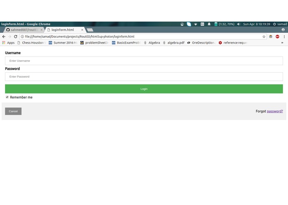Close the loginform.html tab
288x205 pixels.
tap(82, 30)
